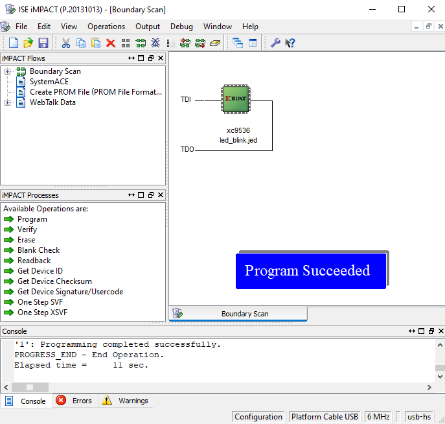Click the led_blink.jed file label
Screen dimensions: 445x424
pyautogui.click(x=238, y=140)
